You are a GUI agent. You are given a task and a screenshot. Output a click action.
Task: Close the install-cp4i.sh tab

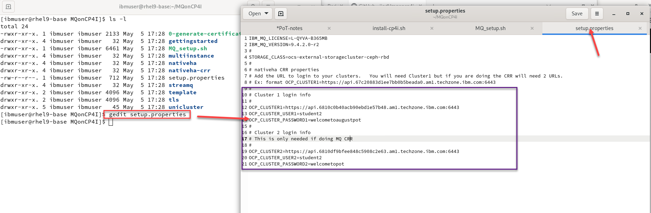coord(432,28)
